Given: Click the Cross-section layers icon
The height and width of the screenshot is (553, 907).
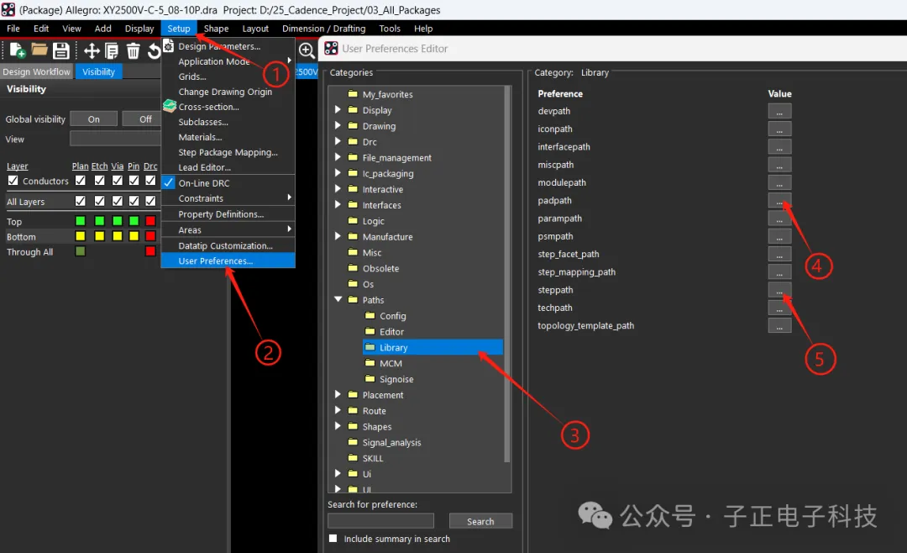Looking at the screenshot, I should click(169, 106).
